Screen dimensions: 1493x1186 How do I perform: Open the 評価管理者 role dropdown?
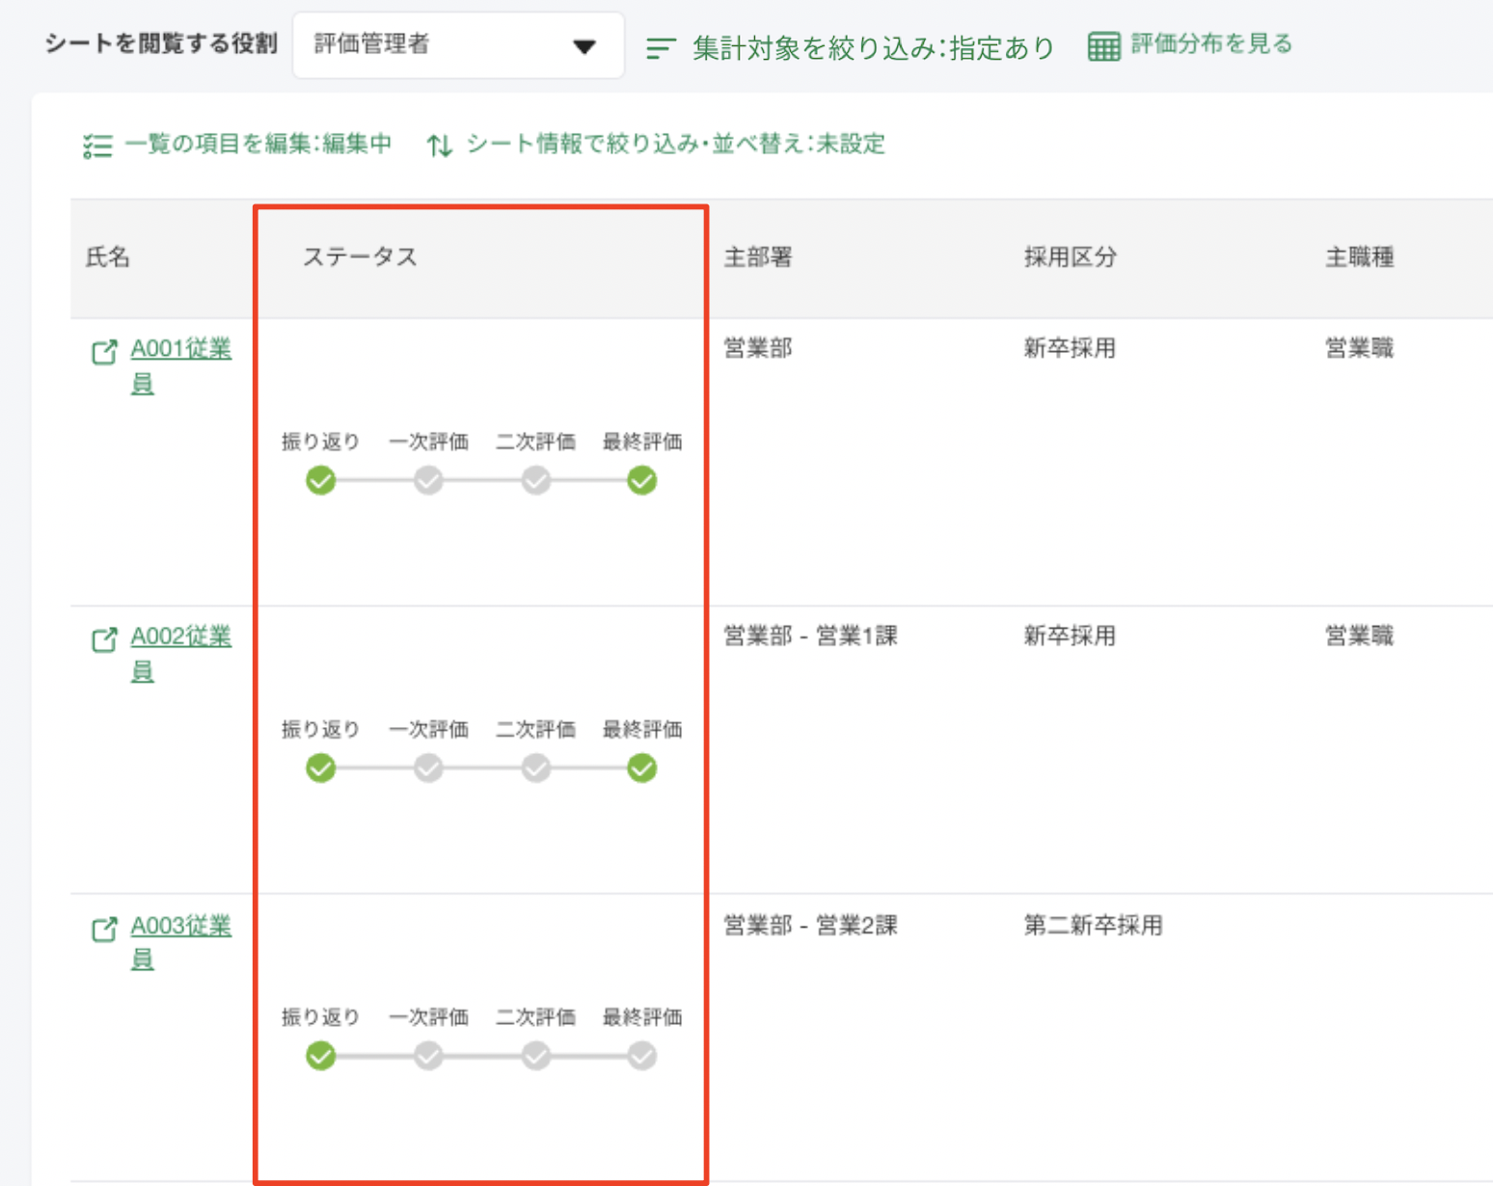457,45
